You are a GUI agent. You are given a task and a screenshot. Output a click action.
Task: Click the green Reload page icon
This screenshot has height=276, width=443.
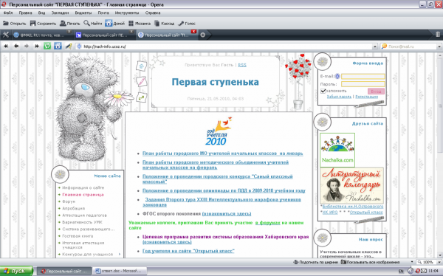click(47, 46)
